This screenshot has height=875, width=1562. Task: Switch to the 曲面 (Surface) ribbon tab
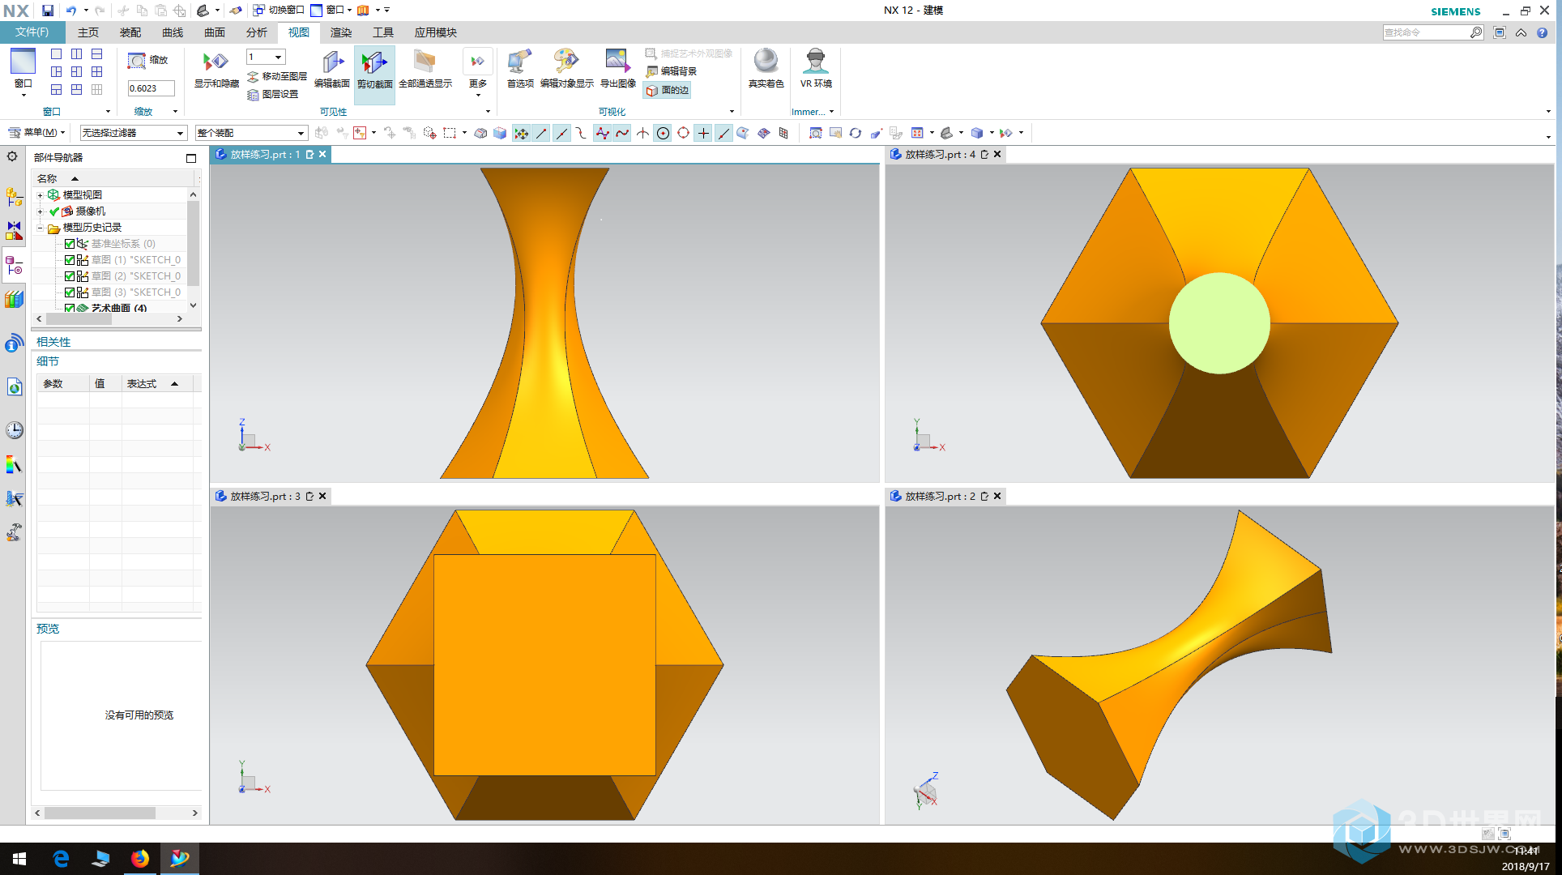[x=214, y=32]
